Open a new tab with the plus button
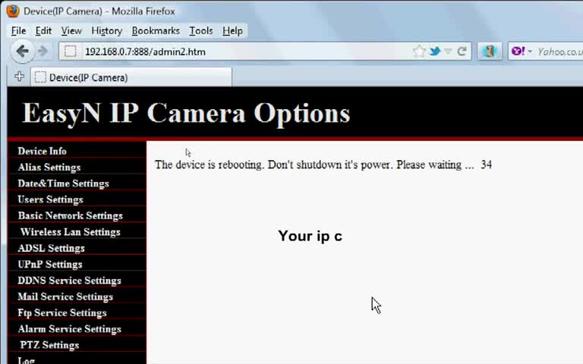This screenshot has width=583, height=364. tap(19, 77)
